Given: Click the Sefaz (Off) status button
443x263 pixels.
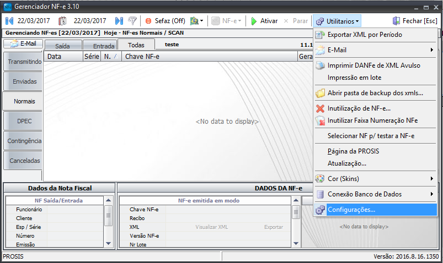Looking at the screenshot, I should [x=165, y=21].
